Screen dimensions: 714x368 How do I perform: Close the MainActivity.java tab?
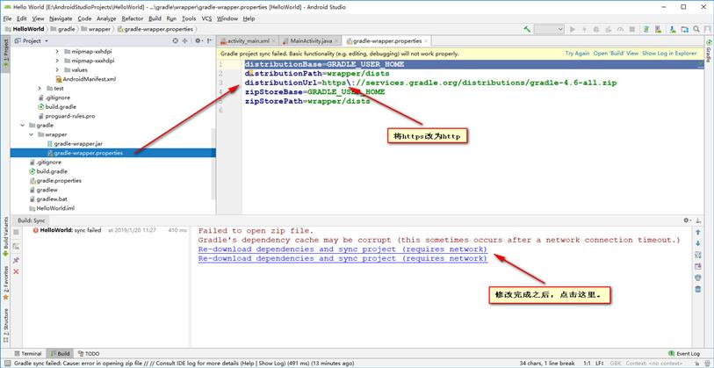pos(335,41)
